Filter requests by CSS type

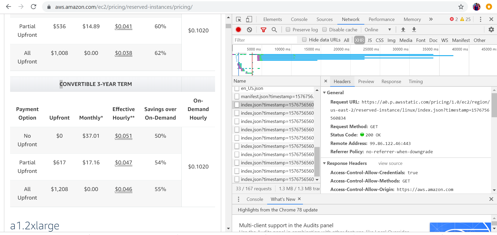point(380,40)
